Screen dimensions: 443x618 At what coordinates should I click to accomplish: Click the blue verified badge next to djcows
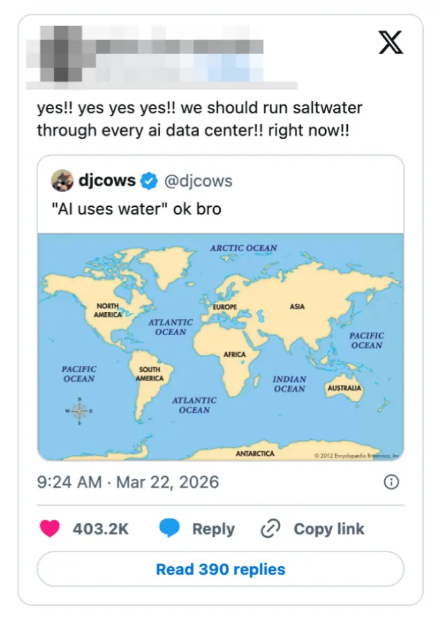coord(149,181)
